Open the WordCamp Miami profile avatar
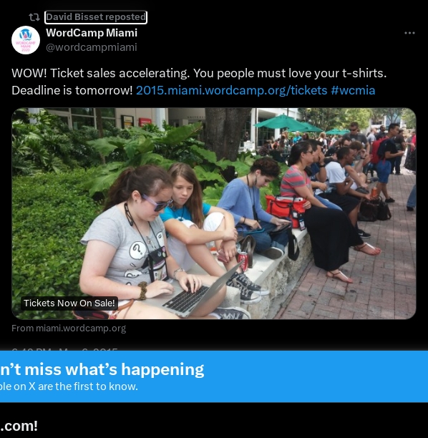This screenshot has width=428, height=438. [26, 40]
